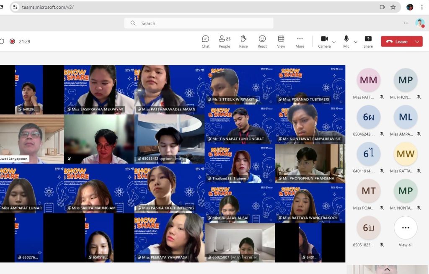Open Teams settings and more ellipsis
Viewport: 429px width, 274px height.
406,23
